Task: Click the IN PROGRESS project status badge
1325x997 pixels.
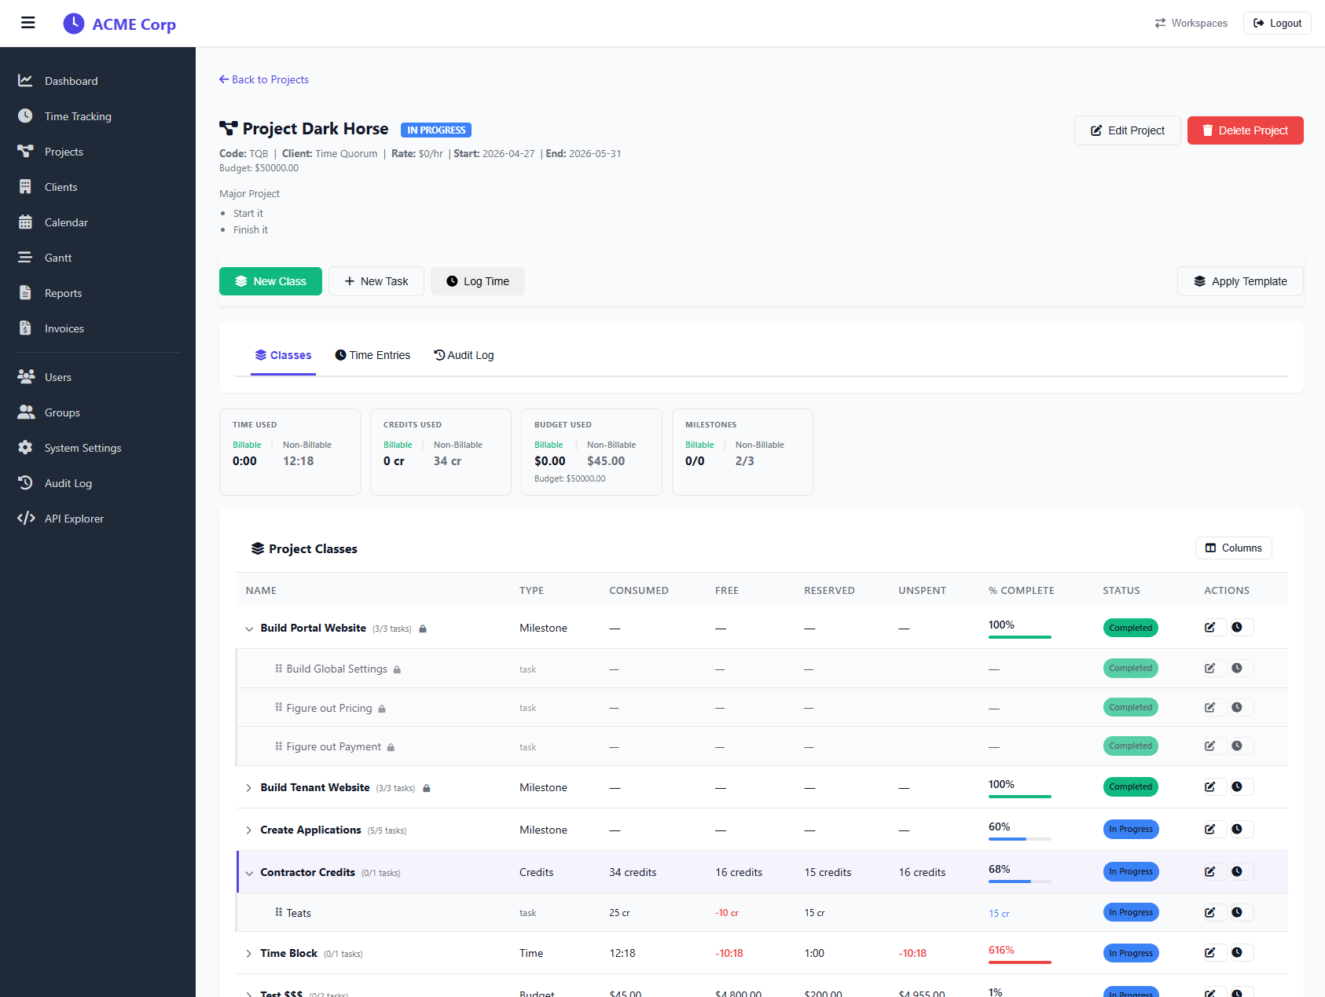Action: pyautogui.click(x=436, y=130)
